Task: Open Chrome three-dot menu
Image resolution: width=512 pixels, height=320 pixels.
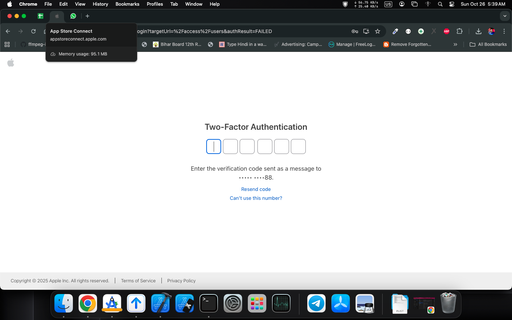Action: pyautogui.click(x=504, y=31)
